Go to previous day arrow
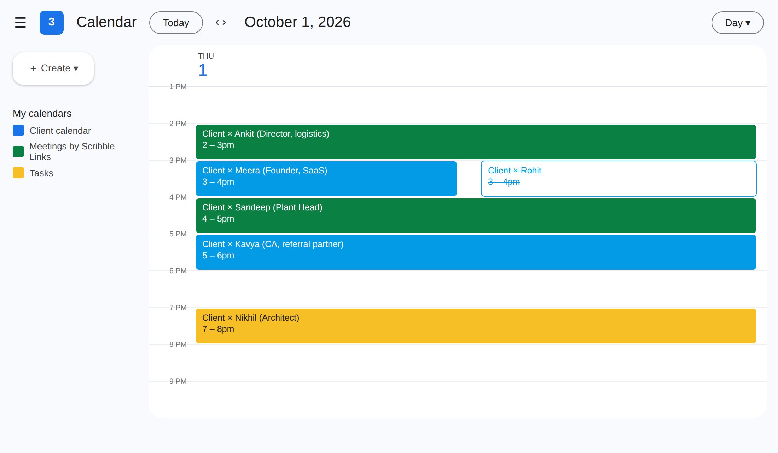Image resolution: width=778 pixels, height=453 pixels. click(217, 23)
